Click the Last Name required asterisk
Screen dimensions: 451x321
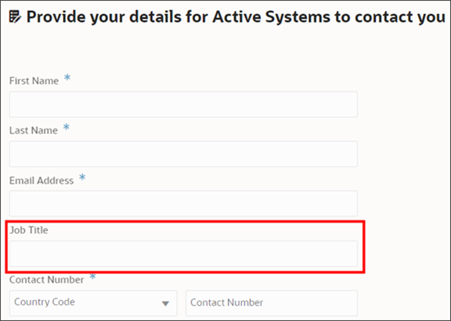click(67, 127)
